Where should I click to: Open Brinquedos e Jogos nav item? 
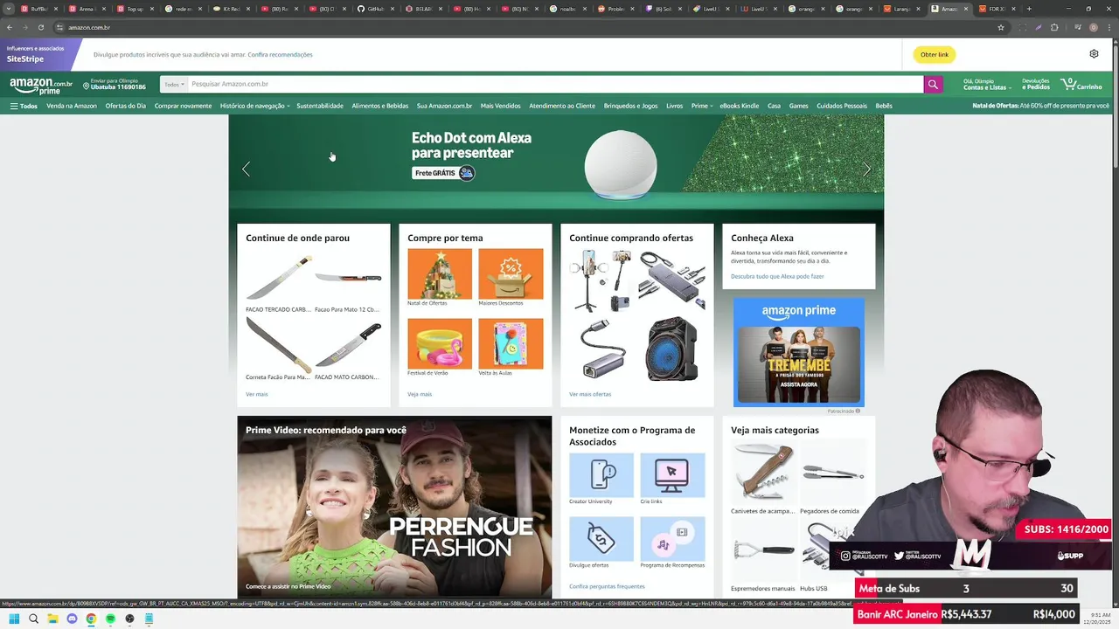630,106
